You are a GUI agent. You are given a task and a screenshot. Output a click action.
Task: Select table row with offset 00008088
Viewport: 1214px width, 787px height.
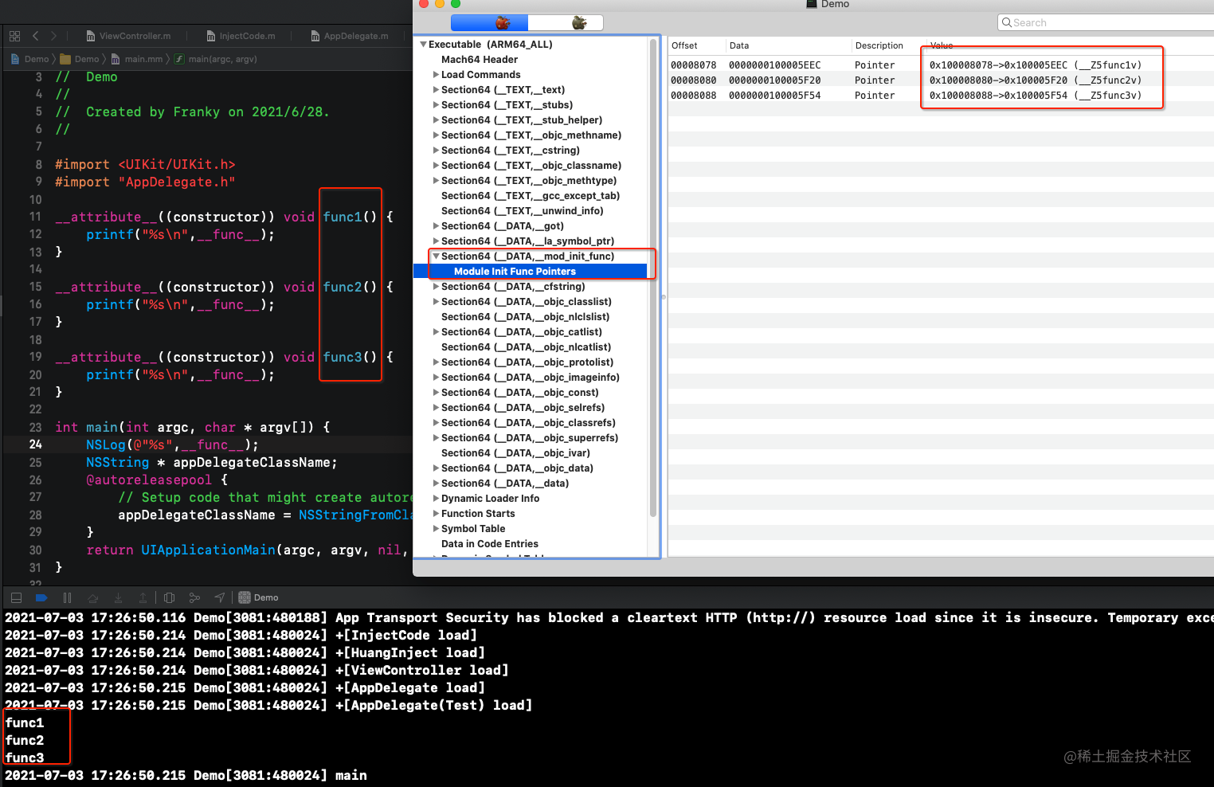[x=941, y=96]
